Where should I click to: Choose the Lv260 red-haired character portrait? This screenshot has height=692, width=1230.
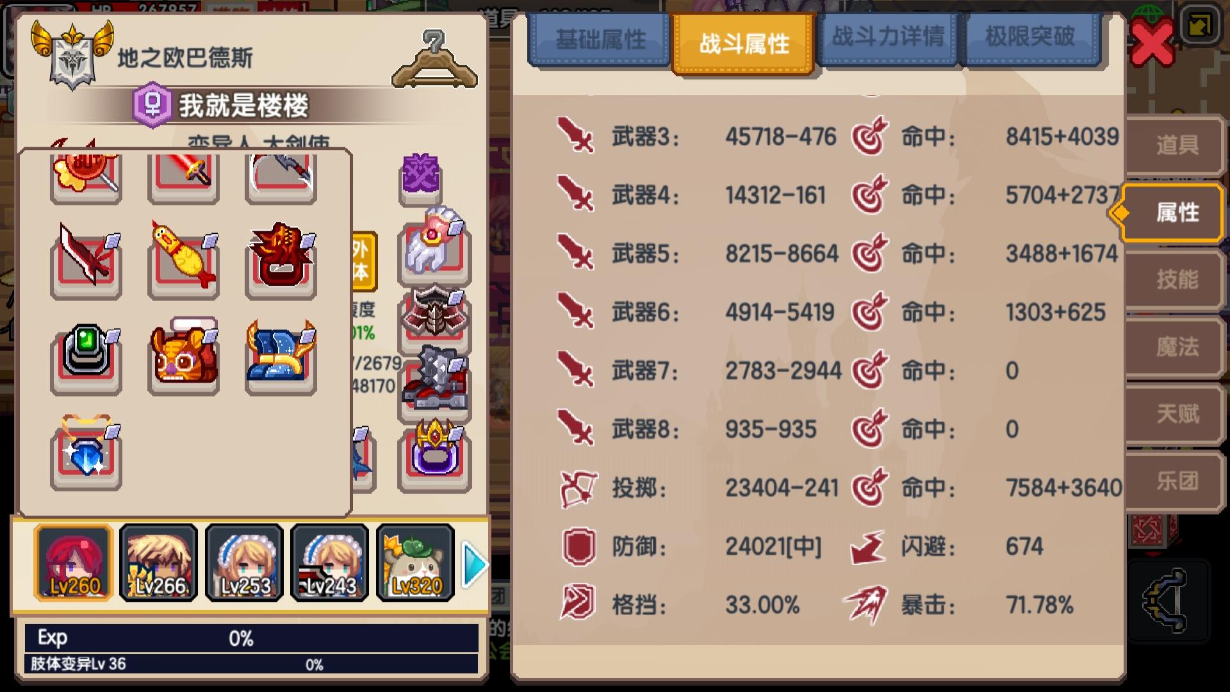pos(74,563)
